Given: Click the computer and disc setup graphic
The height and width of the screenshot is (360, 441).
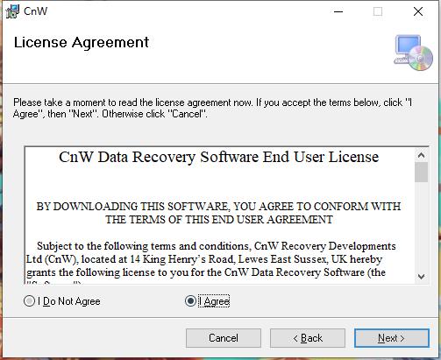Looking at the screenshot, I should 413,53.
